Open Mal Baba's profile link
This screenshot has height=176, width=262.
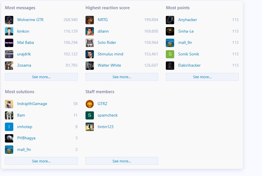pos(25,42)
